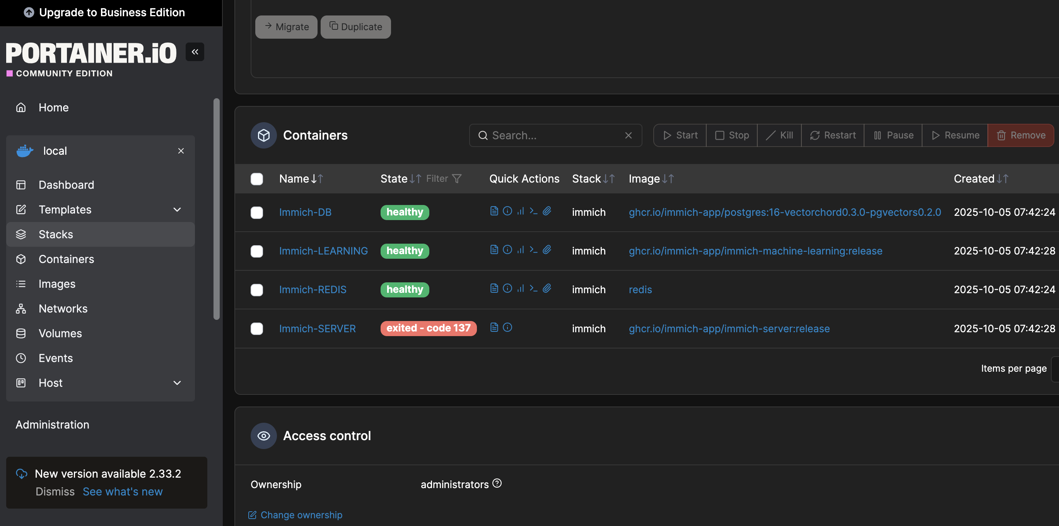Open Networks in the sidebar

tap(63, 309)
